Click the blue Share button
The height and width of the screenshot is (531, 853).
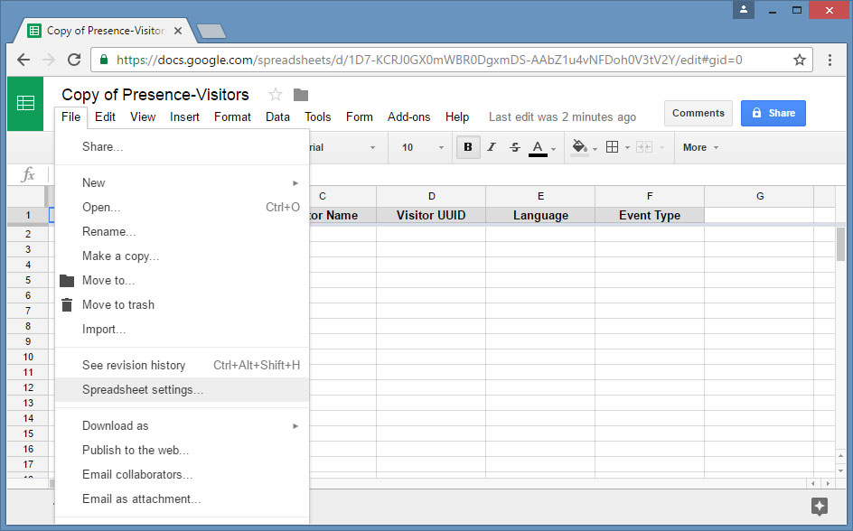tap(773, 113)
